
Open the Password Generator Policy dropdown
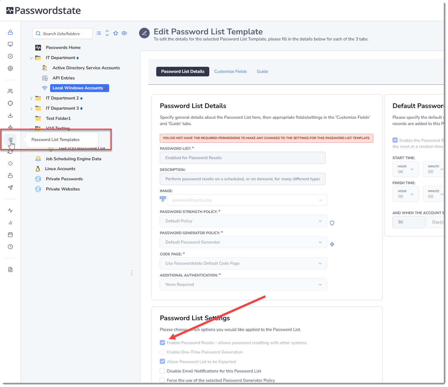[x=243, y=242]
